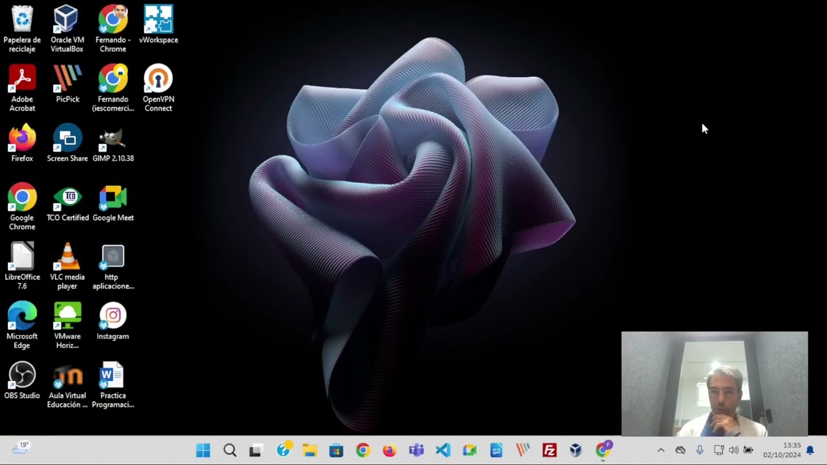Launch Oracle VM VirtualBox from the desktop
This screenshot has height=465, width=827.
[67, 29]
